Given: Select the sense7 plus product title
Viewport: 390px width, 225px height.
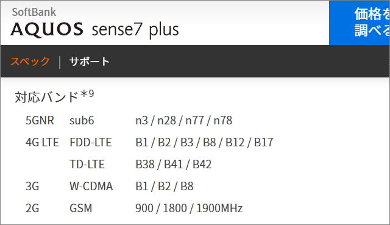Looking at the screenshot, I should tap(135, 30).
